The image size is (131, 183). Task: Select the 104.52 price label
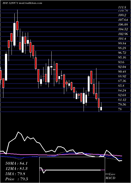123,29
